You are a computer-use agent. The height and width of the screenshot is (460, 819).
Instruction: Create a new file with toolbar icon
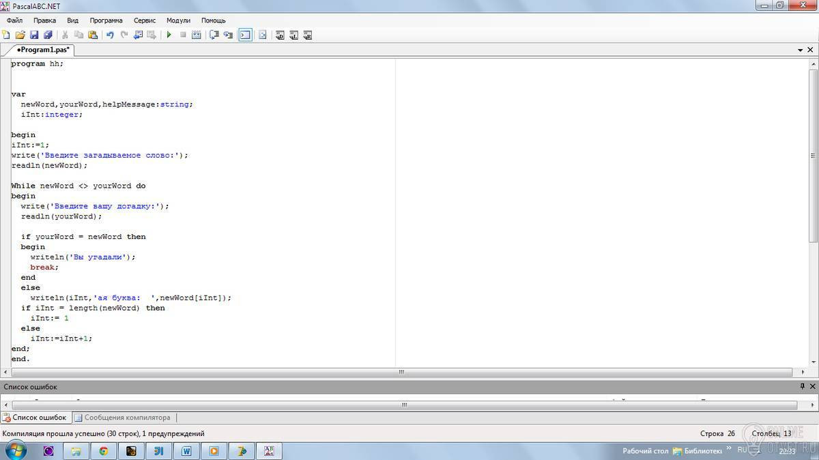tap(7, 35)
